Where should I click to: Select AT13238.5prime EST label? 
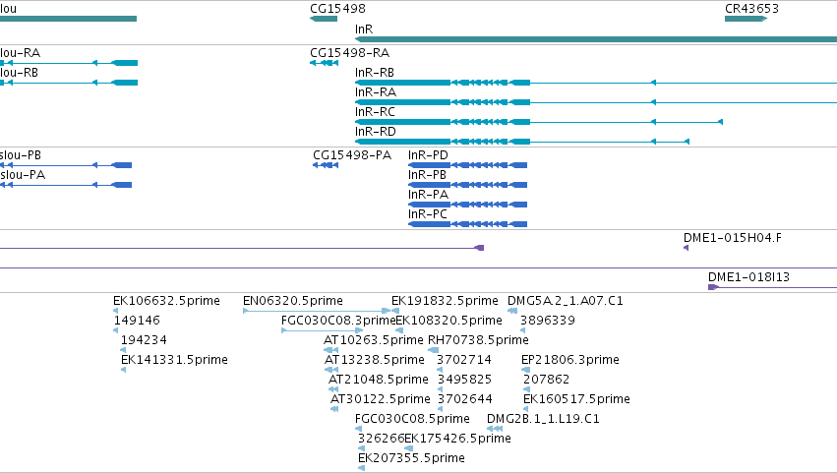(x=375, y=360)
